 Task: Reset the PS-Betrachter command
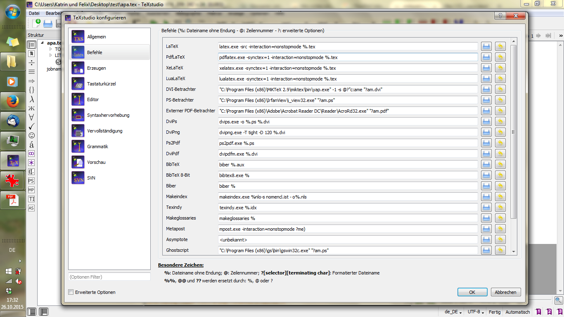pyautogui.click(x=500, y=100)
